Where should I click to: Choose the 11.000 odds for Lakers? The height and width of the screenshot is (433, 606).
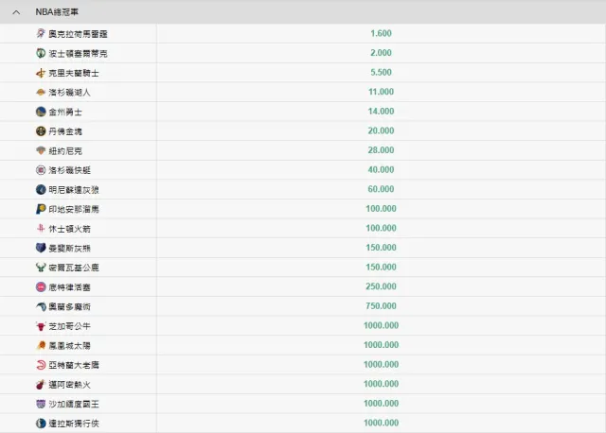tap(381, 92)
